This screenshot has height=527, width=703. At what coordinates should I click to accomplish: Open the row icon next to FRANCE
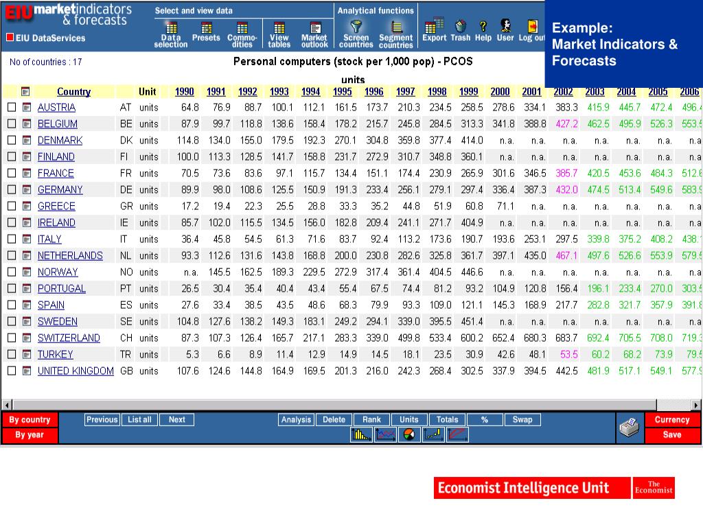click(x=27, y=173)
